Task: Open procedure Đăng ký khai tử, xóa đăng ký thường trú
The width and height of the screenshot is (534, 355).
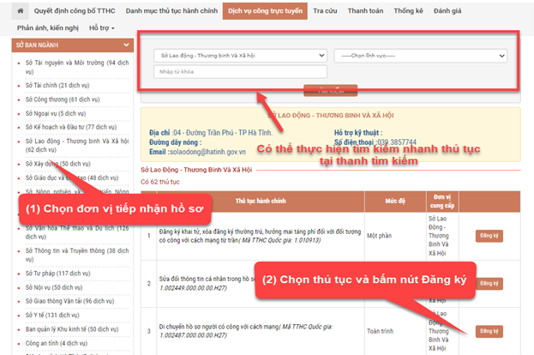Action: click(x=260, y=236)
